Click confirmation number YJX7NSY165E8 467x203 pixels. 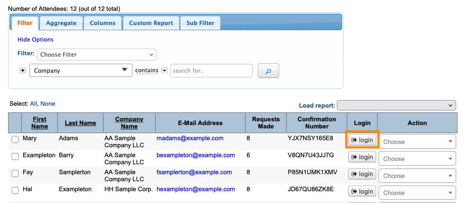[310, 138]
